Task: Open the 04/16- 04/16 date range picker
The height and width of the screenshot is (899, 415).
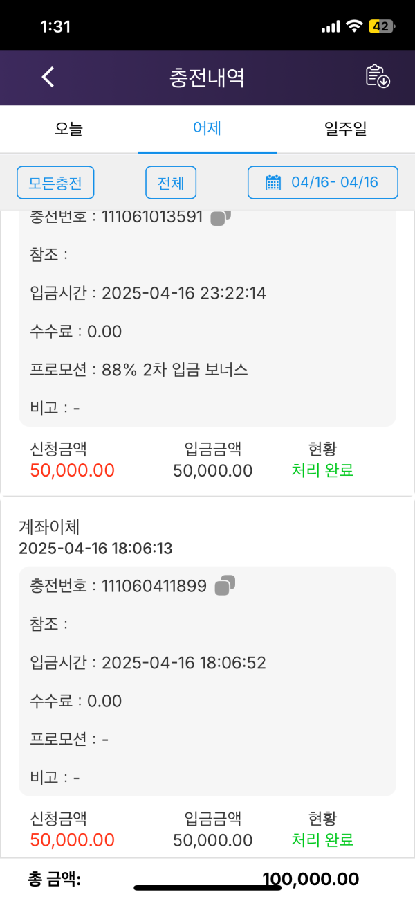Action: point(323,183)
